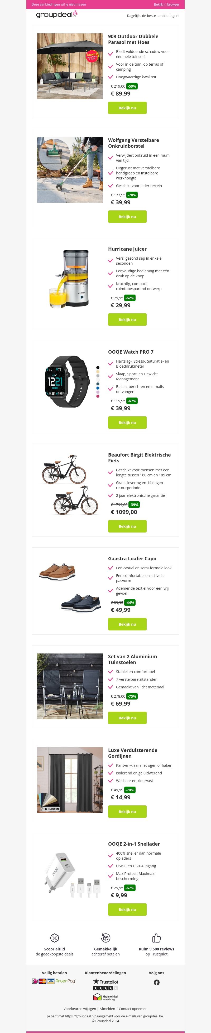
Task: Click the AfterPay logo
Action: [x=65, y=981]
